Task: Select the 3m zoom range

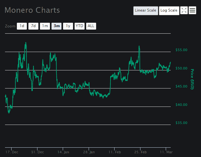Action: pyautogui.click(x=56, y=26)
